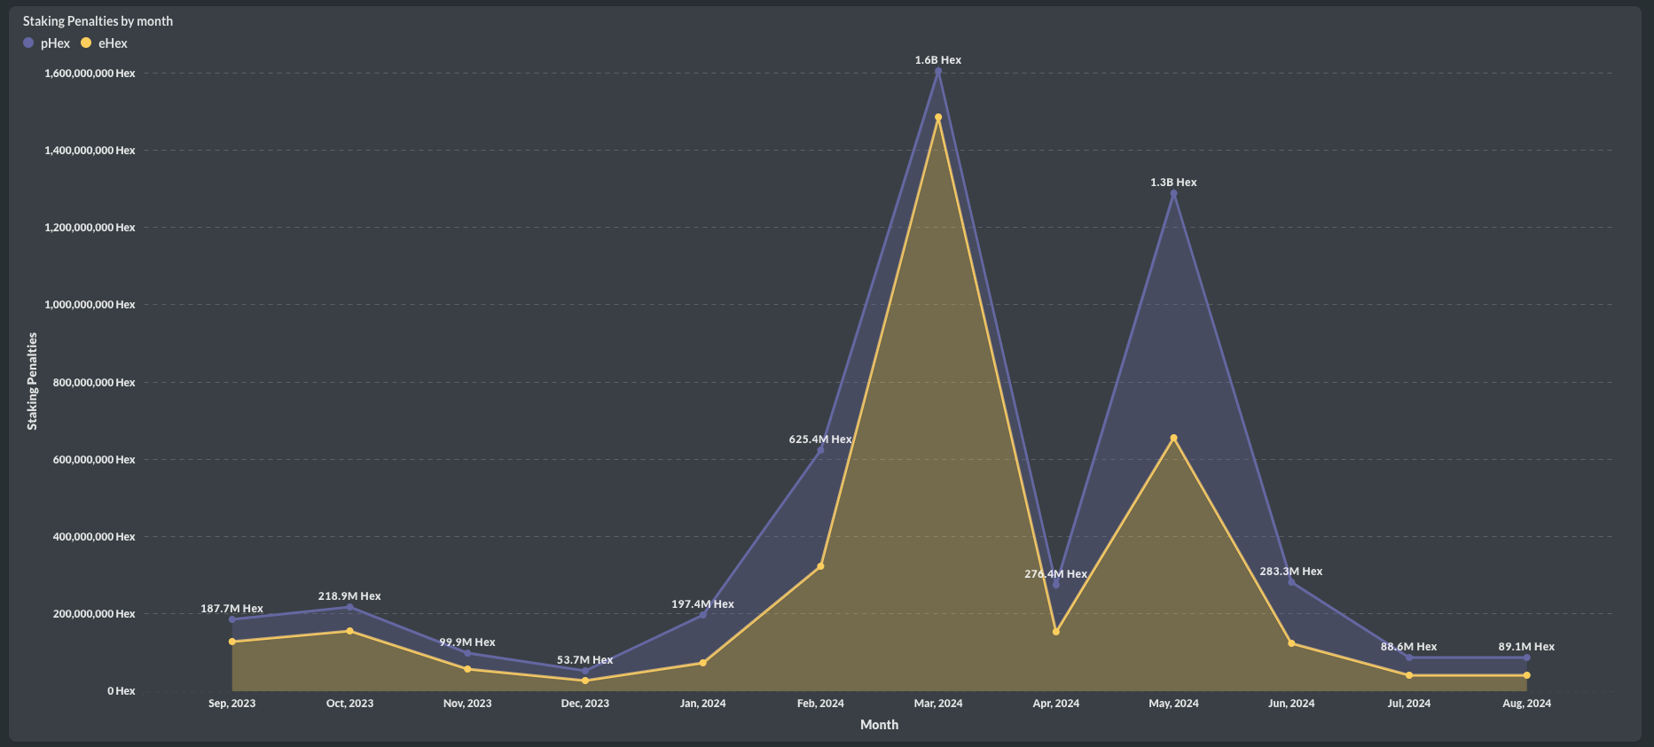Click the Month x-axis title

[879, 725]
